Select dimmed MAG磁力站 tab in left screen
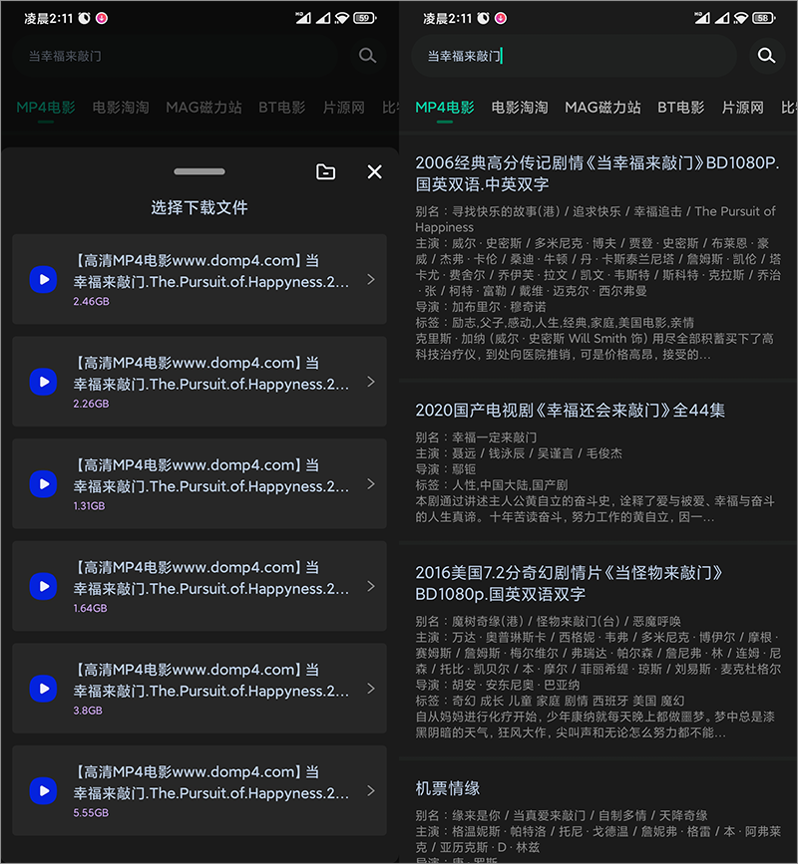Viewport: 798px width, 864px height. [204, 108]
